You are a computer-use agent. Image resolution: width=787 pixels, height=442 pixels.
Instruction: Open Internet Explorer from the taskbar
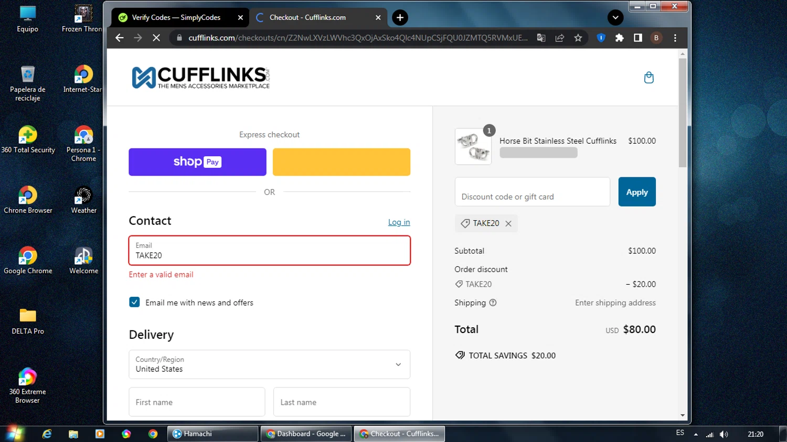click(47, 434)
